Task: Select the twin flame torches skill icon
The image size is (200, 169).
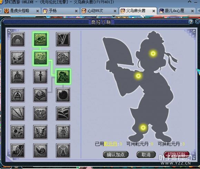Action: 40,132
